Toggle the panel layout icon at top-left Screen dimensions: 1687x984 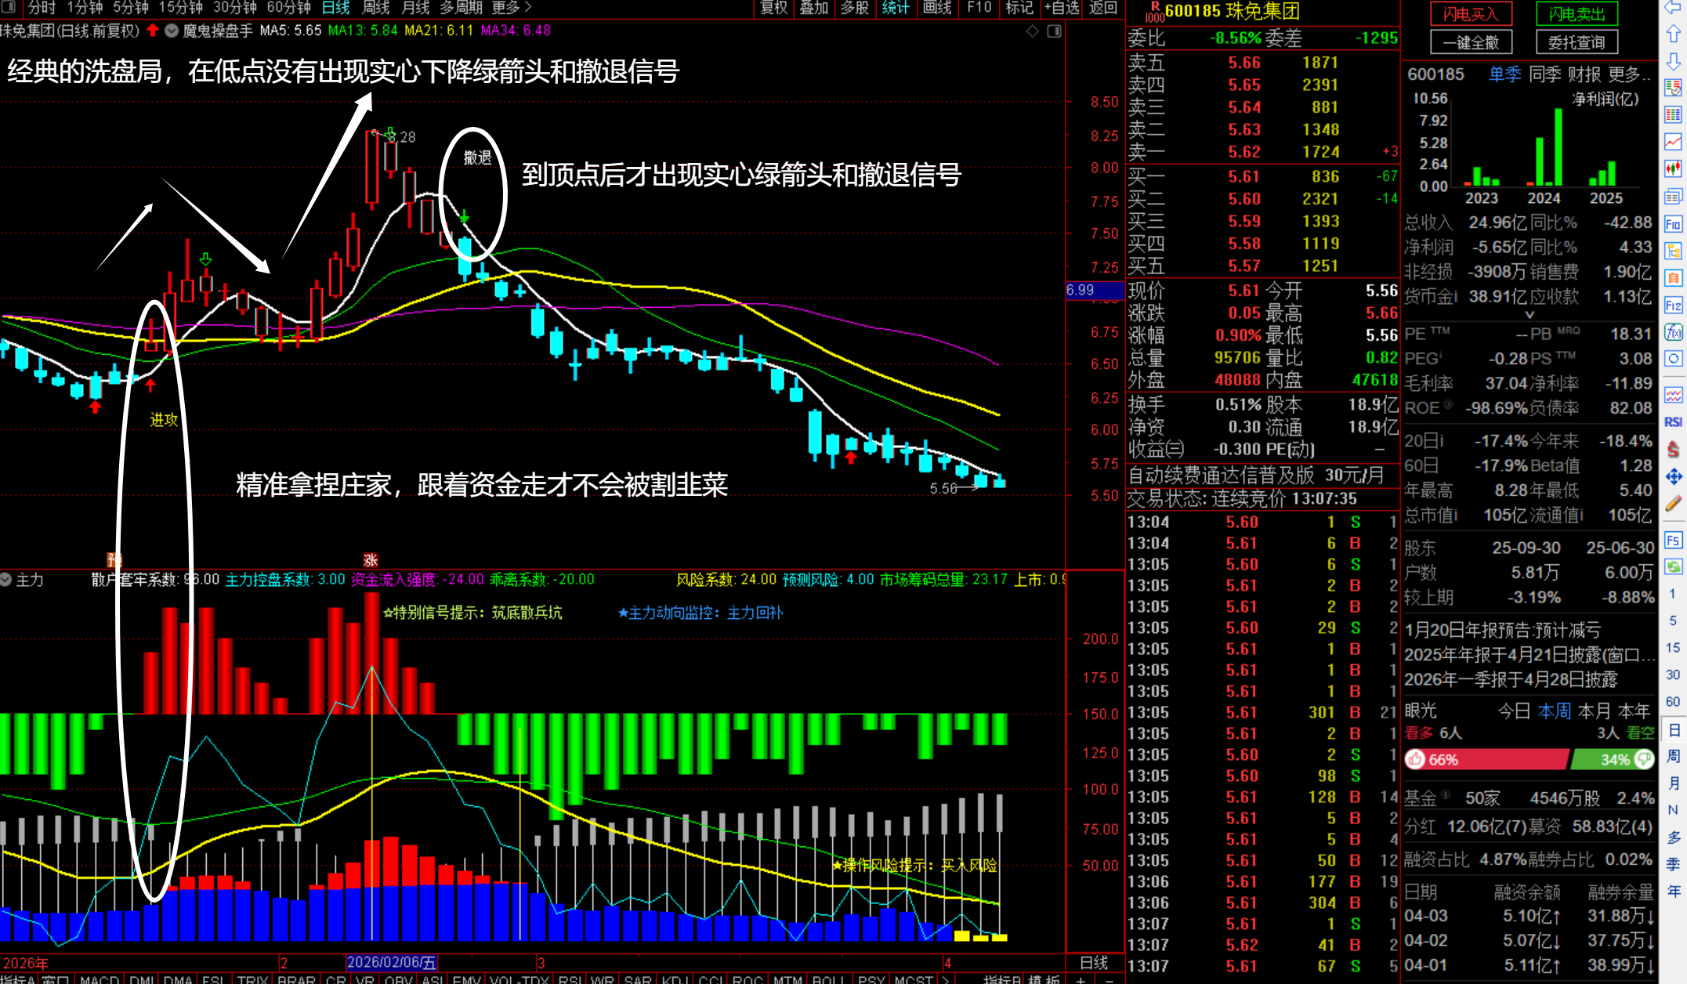(x=9, y=8)
